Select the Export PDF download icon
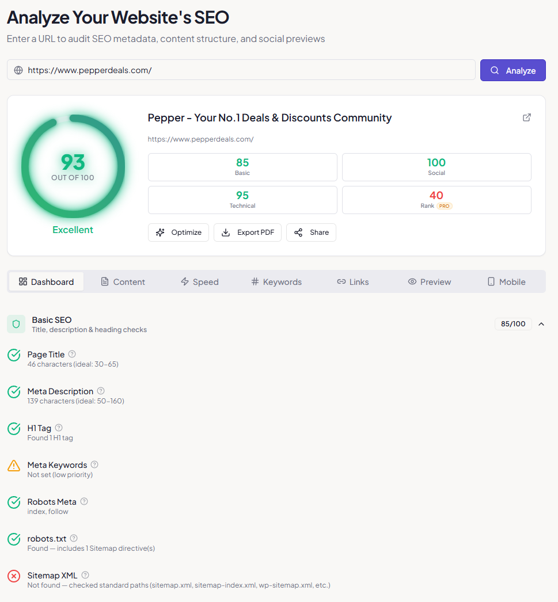This screenshot has width=558, height=602. click(x=227, y=232)
